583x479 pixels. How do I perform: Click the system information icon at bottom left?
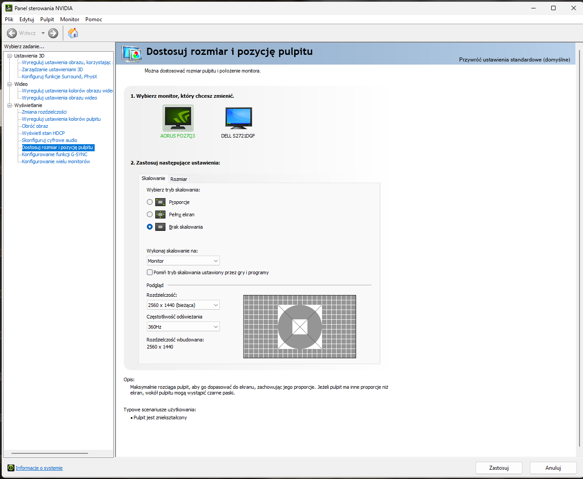pos(11,468)
